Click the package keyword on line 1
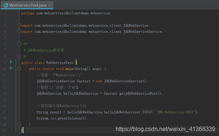The image size is (219, 136). coord(28,13)
